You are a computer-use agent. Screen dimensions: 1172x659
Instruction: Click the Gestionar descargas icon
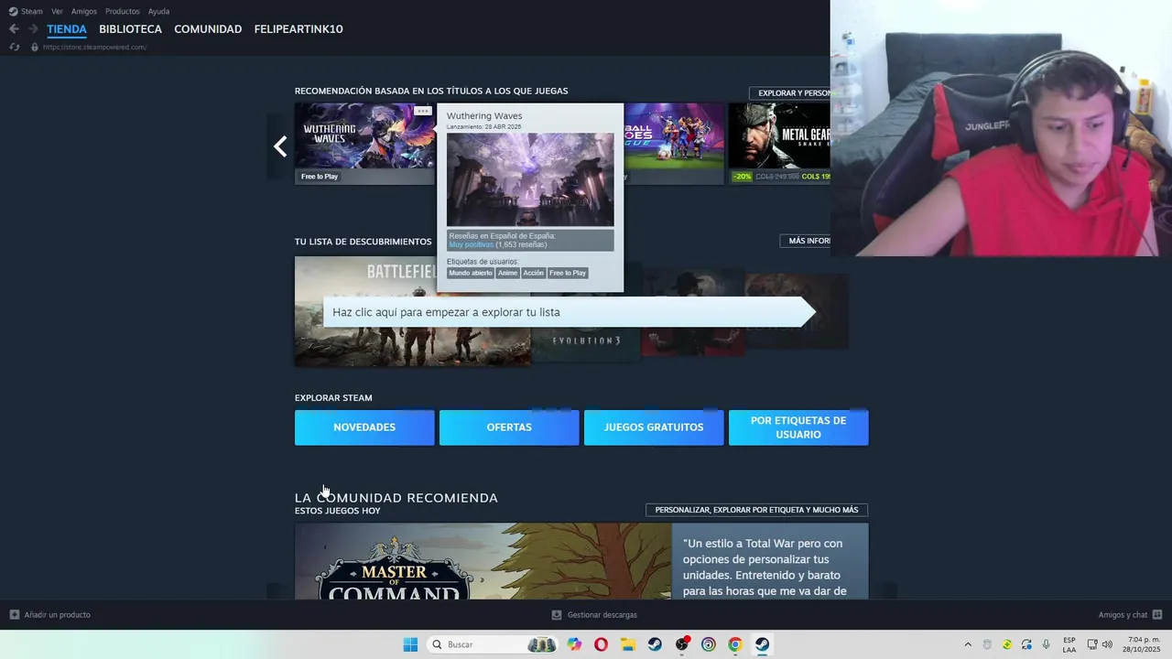[557, 615]
